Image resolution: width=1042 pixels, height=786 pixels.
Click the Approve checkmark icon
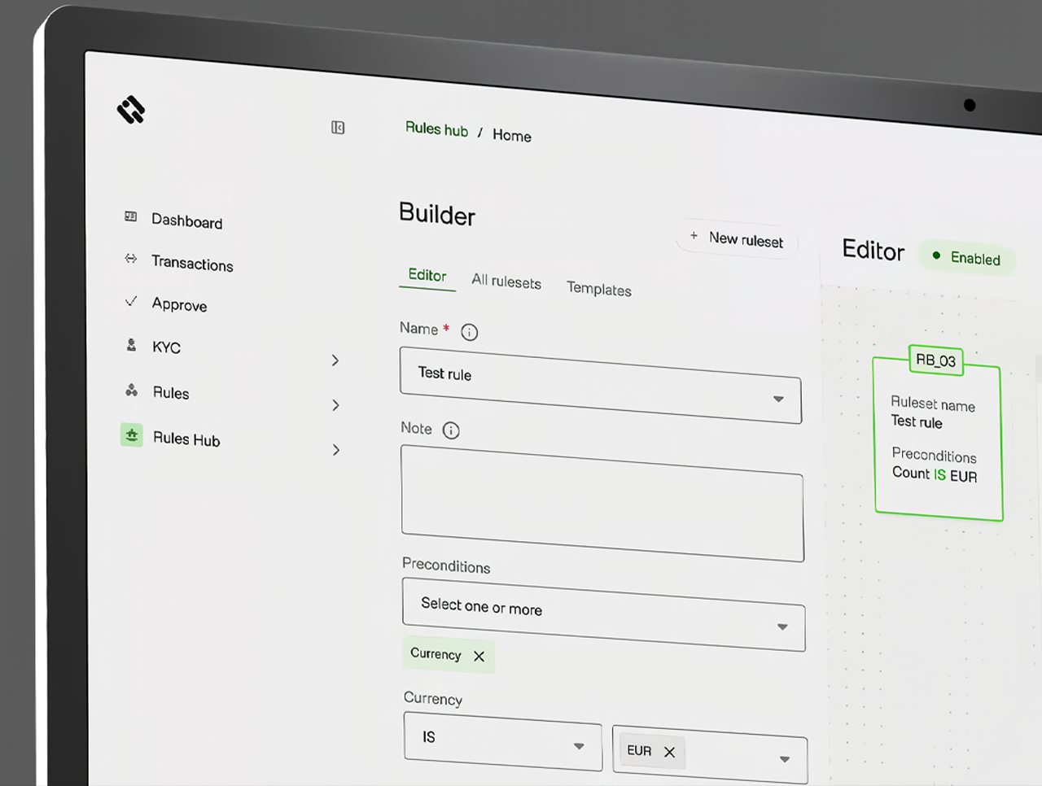coord(130,301)
